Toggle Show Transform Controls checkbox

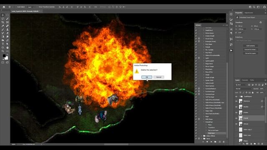38,7
